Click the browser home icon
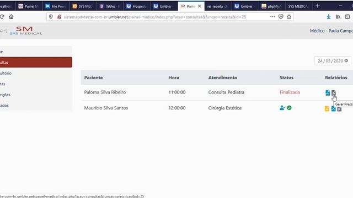This screenshot has width=353, height=198. pos(11,16)
